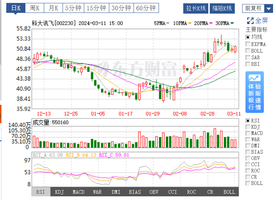The height and width of the screenshot is (200, 276).
Task: Switch to the 15分钟 tab
Action: [96, 8]
